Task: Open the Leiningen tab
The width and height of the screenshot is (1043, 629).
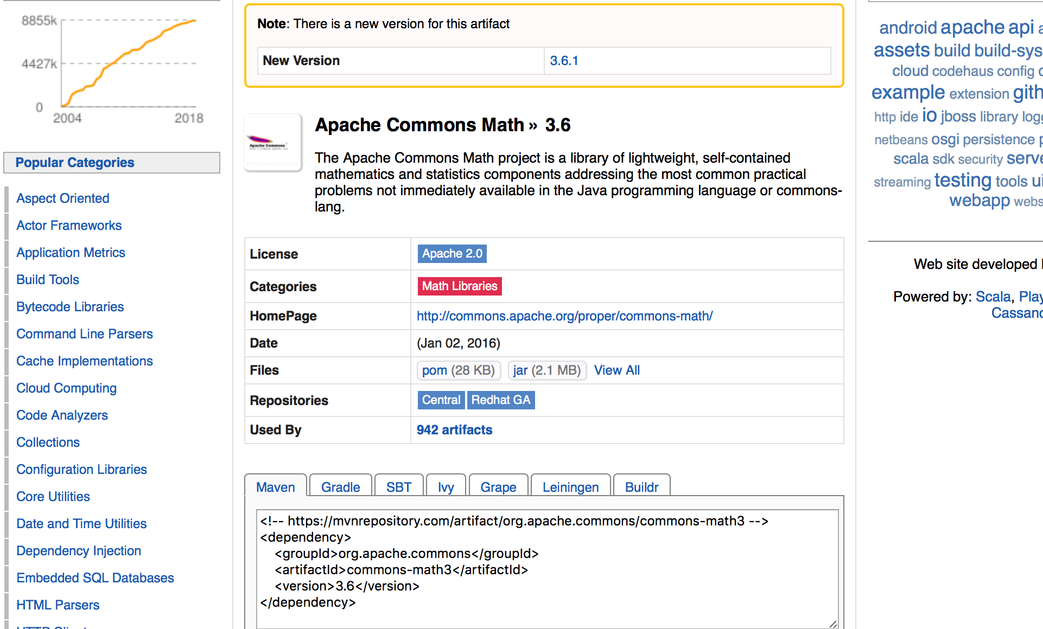Action: (x=570, y=487)
